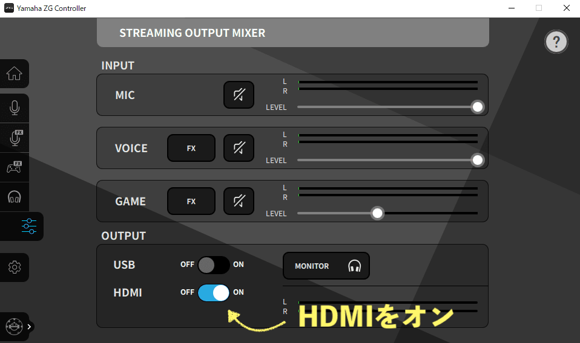This screenshot has height=343, width=580.
Task: Open the gear settings page
Action: click(x=14, y=267)
